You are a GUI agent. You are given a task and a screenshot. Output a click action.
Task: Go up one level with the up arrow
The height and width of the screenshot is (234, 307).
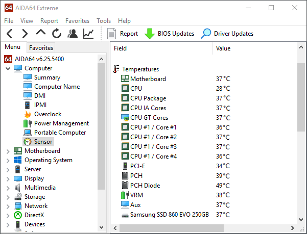click(x=41, y=33)
